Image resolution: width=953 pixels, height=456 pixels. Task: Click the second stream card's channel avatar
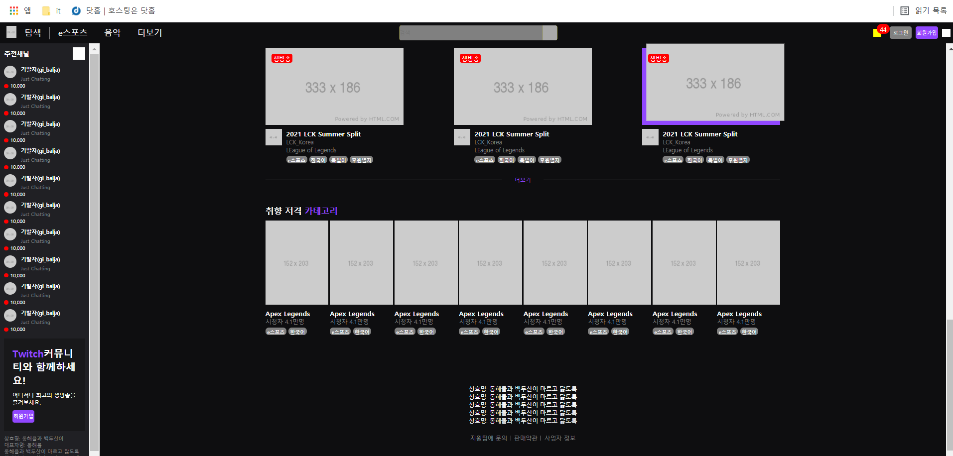462,137
